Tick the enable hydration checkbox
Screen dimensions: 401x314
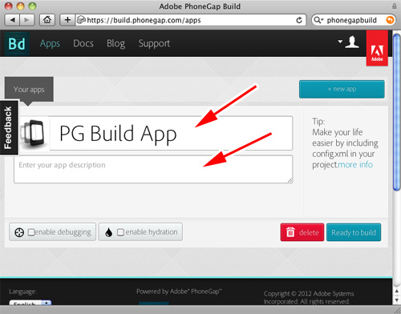(120, 232)
